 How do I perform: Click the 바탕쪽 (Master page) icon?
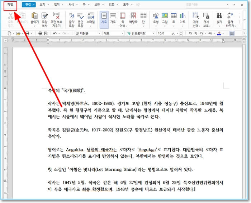[133, 16]
